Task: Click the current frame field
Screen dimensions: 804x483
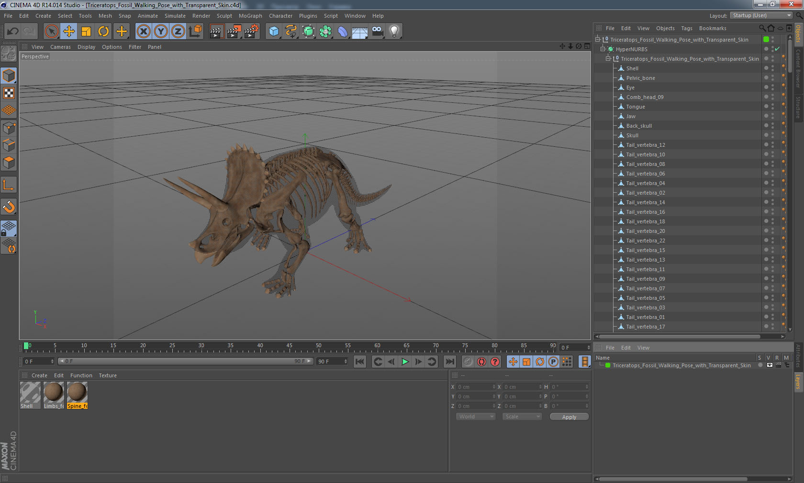Action: [x=576, y=347]
